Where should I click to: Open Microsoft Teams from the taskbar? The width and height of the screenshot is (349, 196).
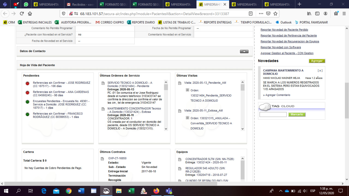click(169, 191)
